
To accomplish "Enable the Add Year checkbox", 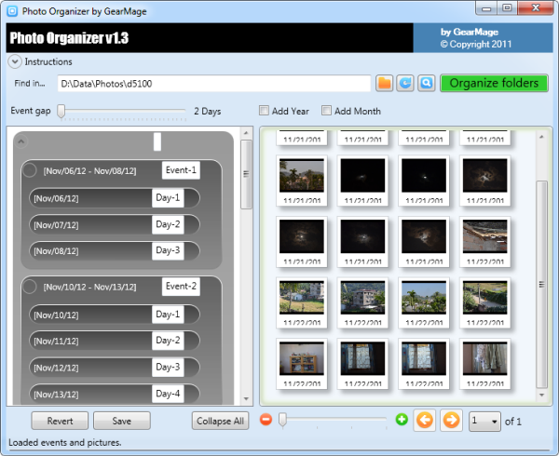I will (264, 111).
